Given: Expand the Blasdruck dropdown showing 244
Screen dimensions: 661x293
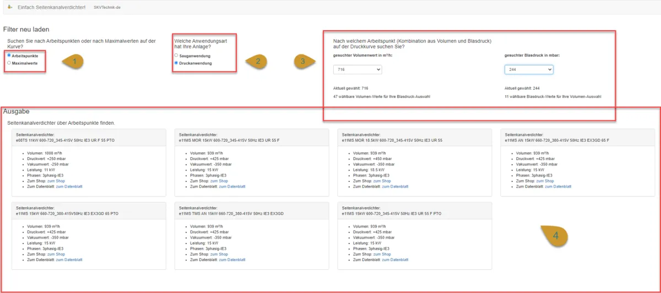Looking at the screenshot, I should [529, 70].
